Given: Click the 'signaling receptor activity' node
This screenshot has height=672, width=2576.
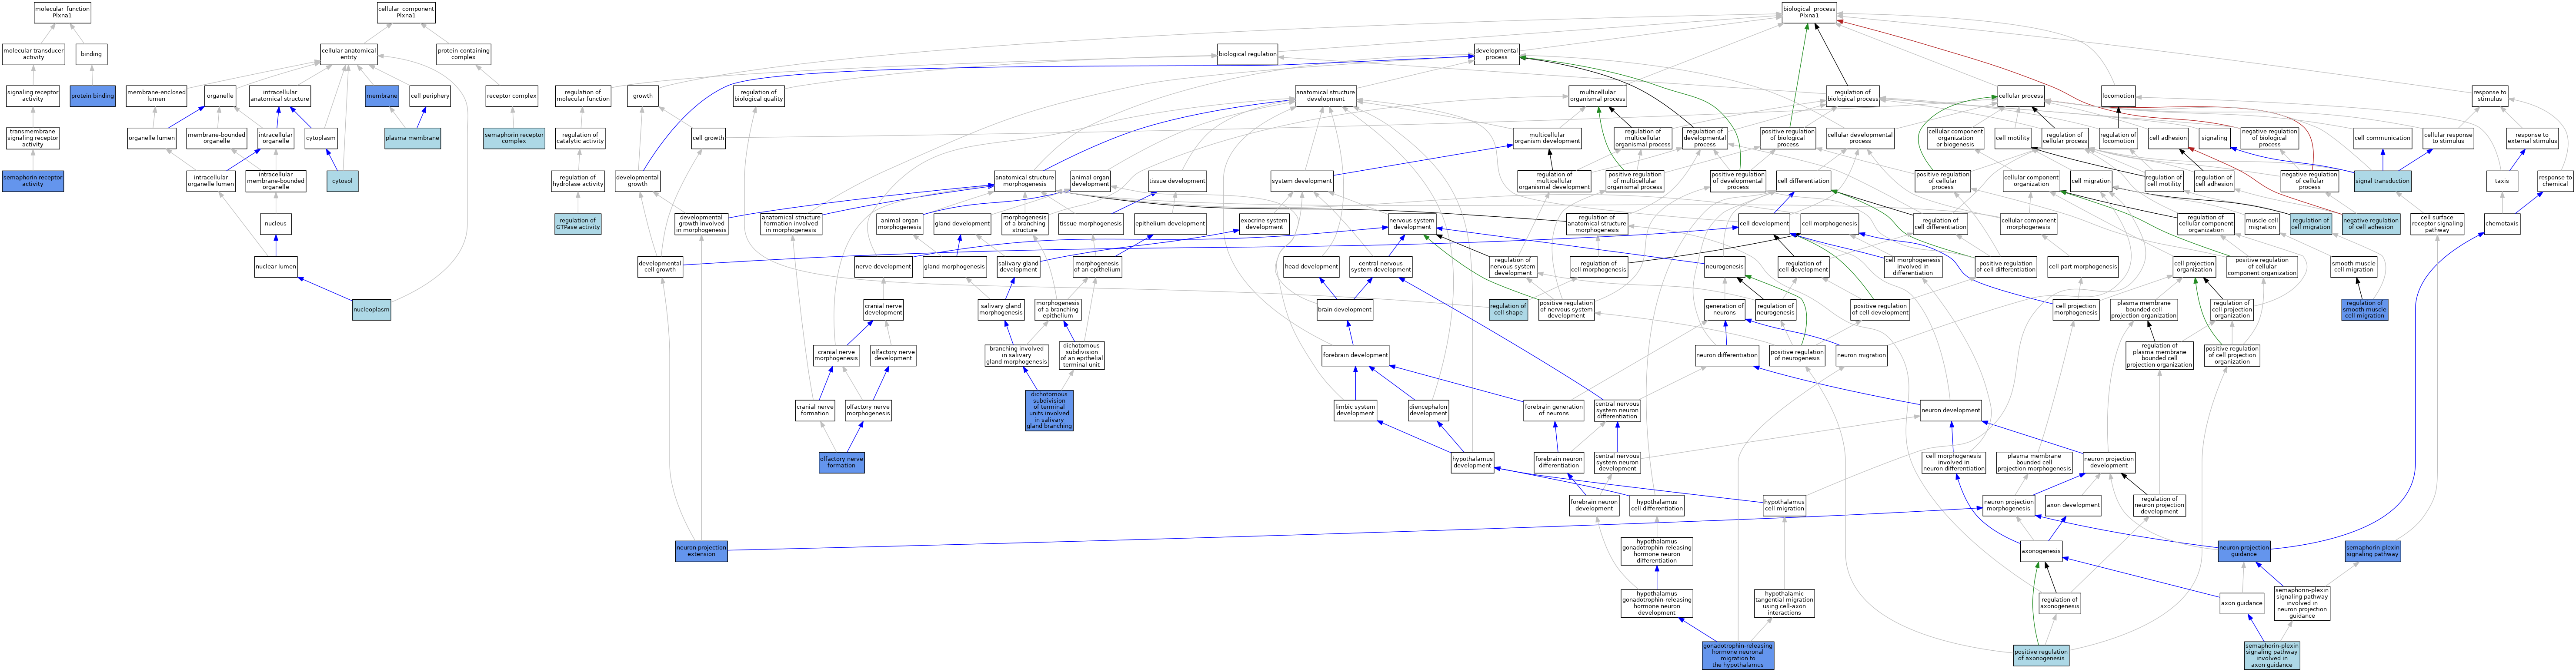Looking at the screenshot, I should (x=33, y=96).
